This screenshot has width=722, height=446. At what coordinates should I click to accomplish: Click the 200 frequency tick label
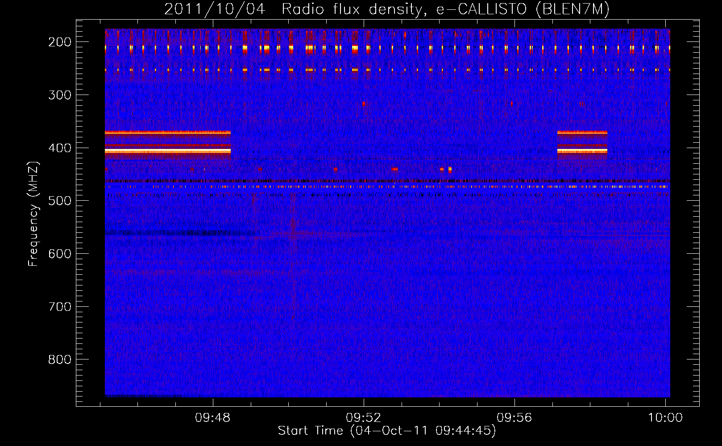tap(60, 42)
